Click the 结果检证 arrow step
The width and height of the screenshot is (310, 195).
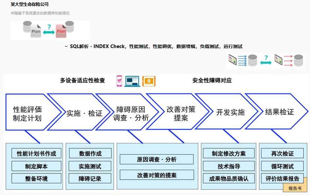(279, 112)
